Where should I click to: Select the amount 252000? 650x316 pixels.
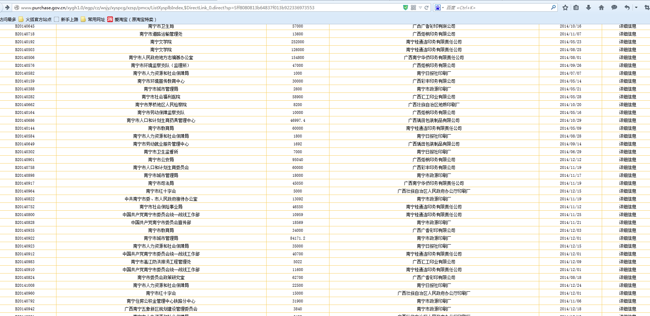(x=298, y=42)
